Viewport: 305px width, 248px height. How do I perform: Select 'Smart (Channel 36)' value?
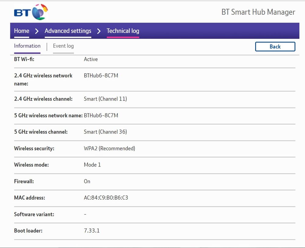point(105,132)
